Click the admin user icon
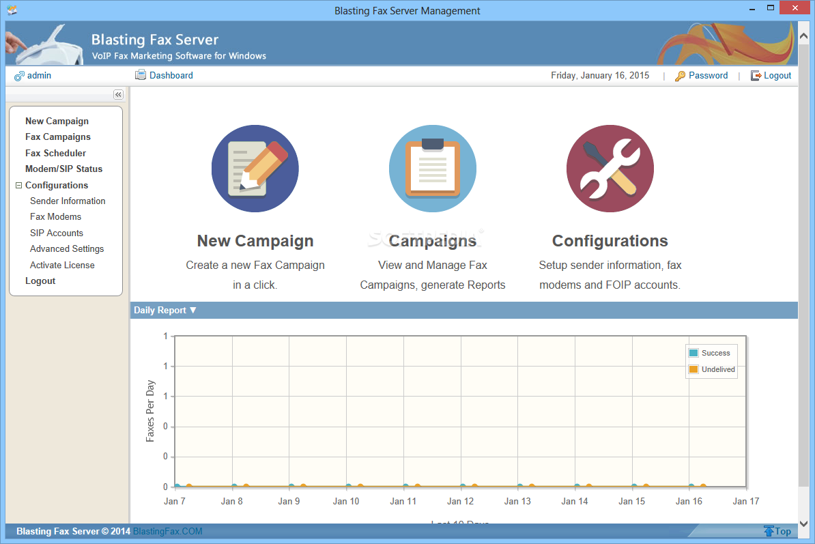The width and height of the screenshot is (815, 544). [19, 76]
